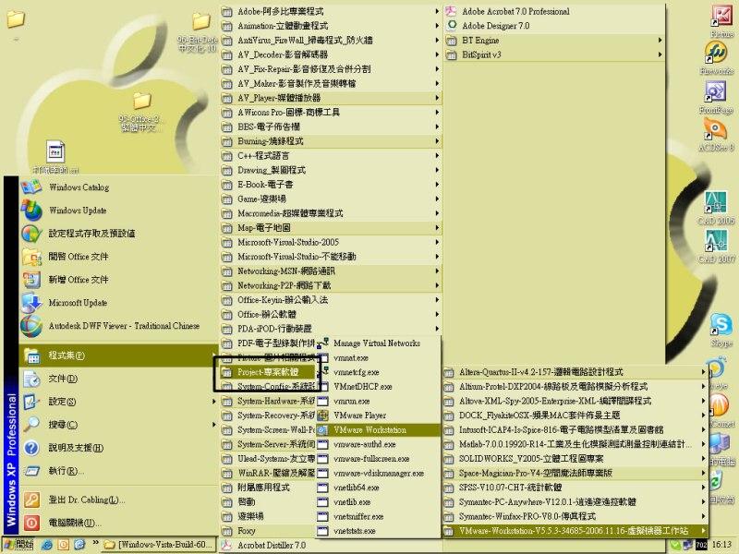Expand BitSpirit v3 submenu arrow
The height and width of the screenshot is (554, 739).
[660, 54]
